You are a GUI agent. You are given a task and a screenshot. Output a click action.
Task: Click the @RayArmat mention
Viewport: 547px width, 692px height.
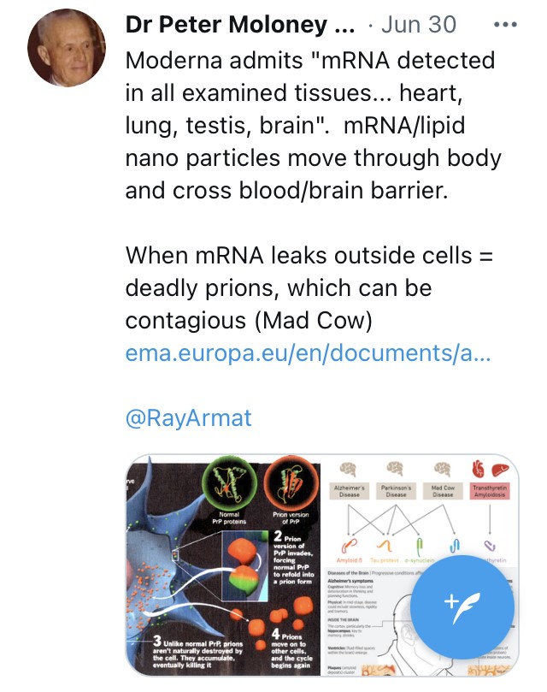(189, 418)
